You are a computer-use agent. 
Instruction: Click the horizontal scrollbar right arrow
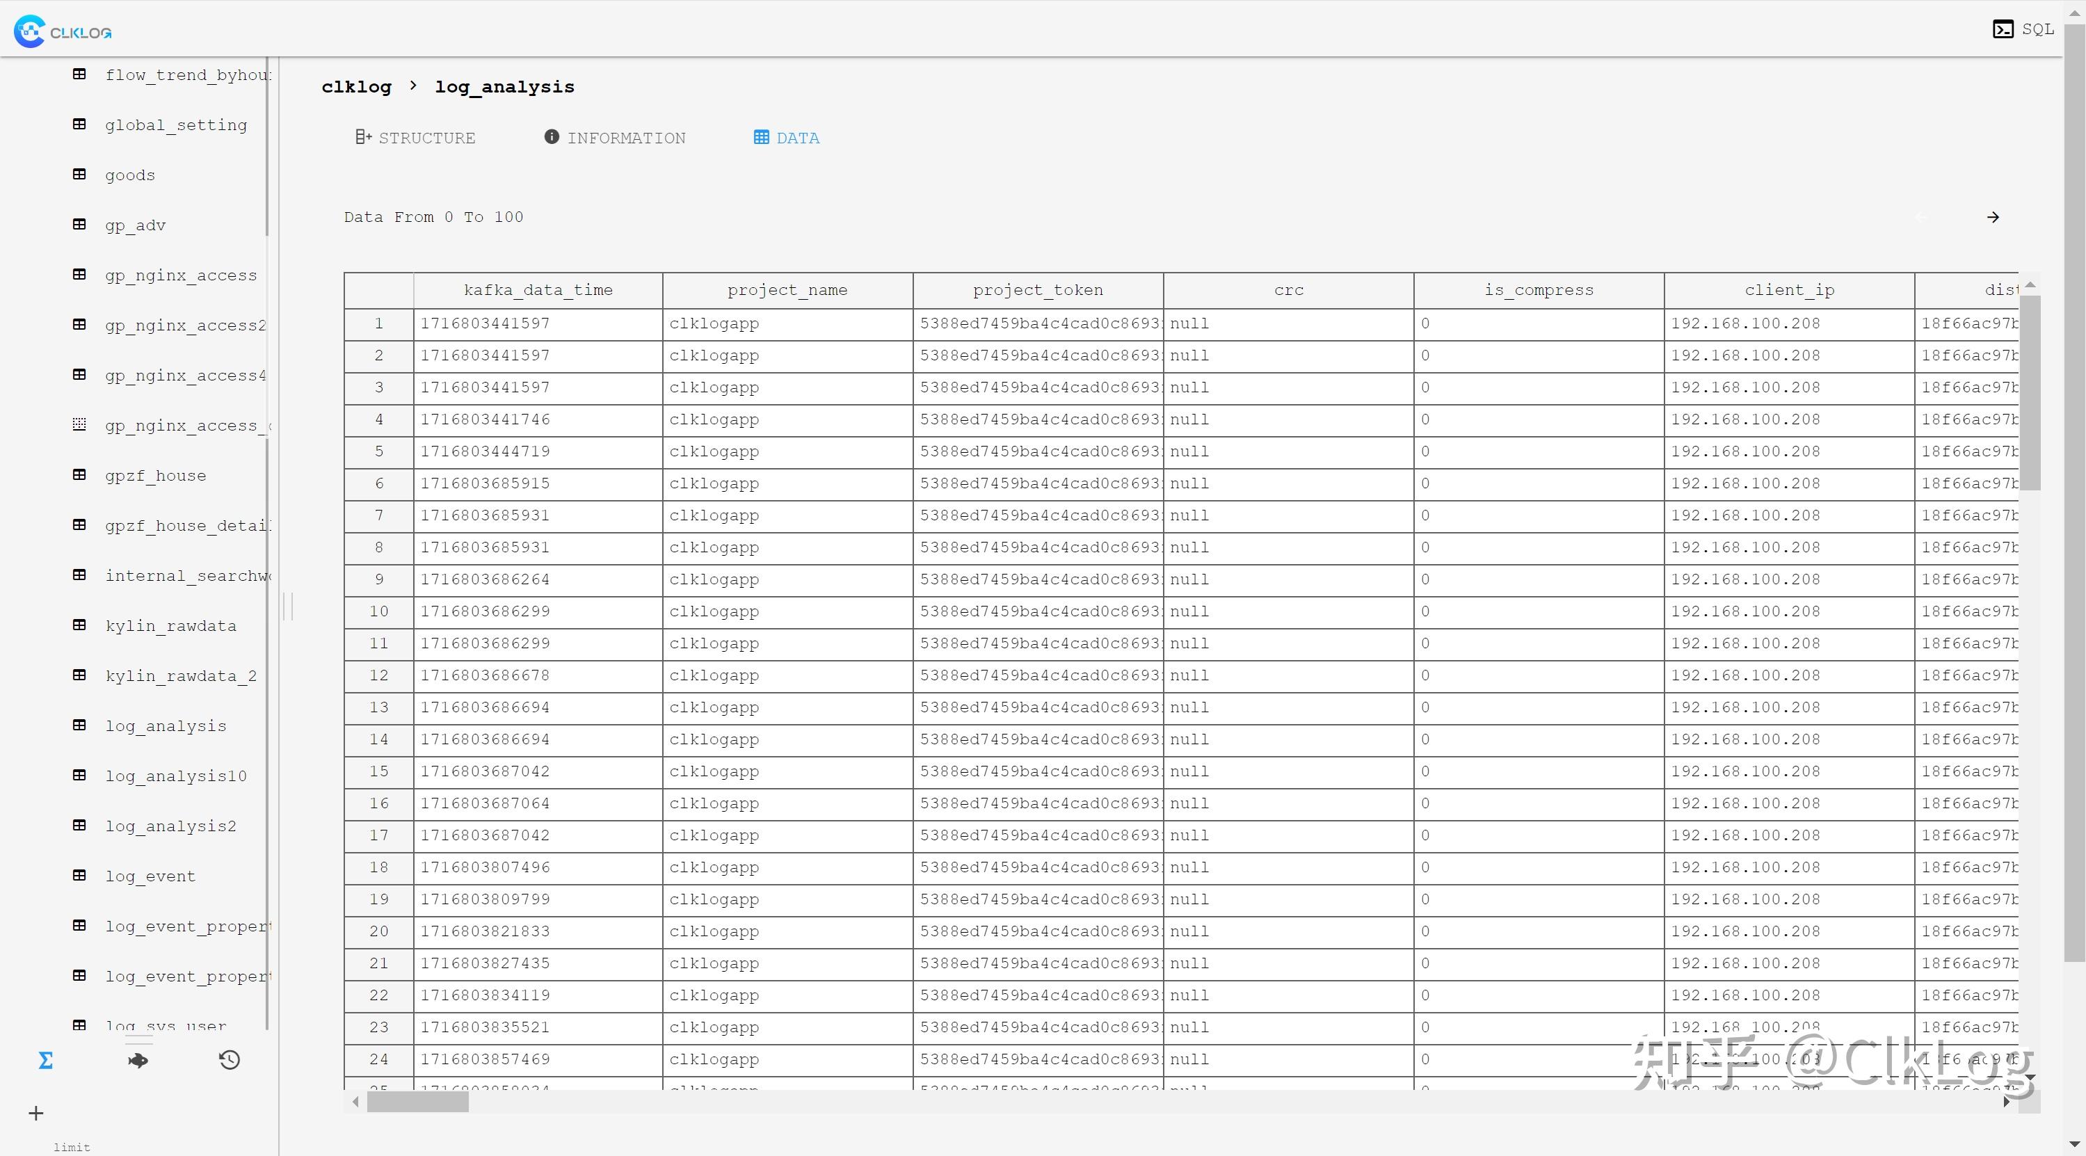pyautogui.click(x=2006, y=1102)
